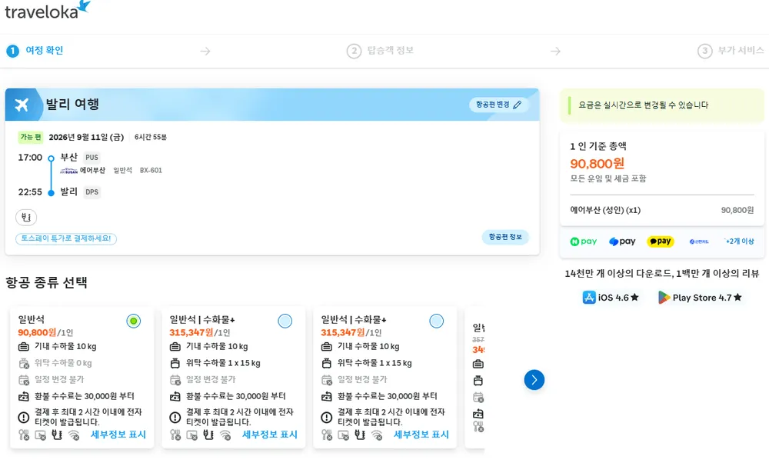The width and height of the screenshot is (769, 463).
Task: Click the +2개 이상 payment link
Action: [x=740, y=241]
